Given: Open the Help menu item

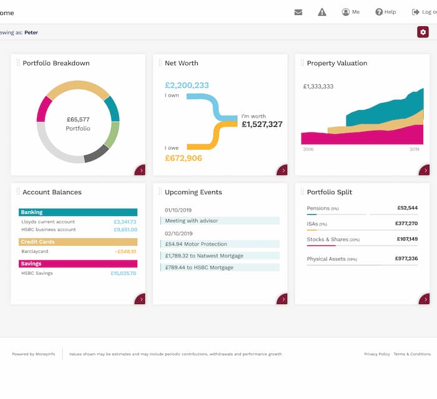Looking at the screenshot, I should [385, 12].
